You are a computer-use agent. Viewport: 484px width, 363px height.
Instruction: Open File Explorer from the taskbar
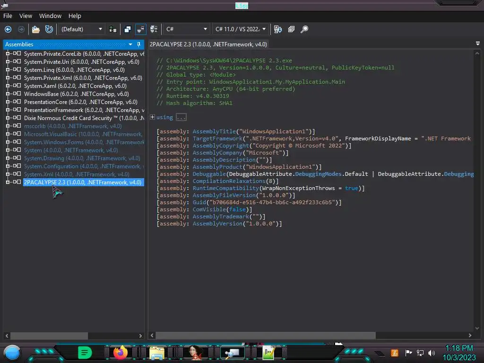pyautogui.click(x=156, y=353)
